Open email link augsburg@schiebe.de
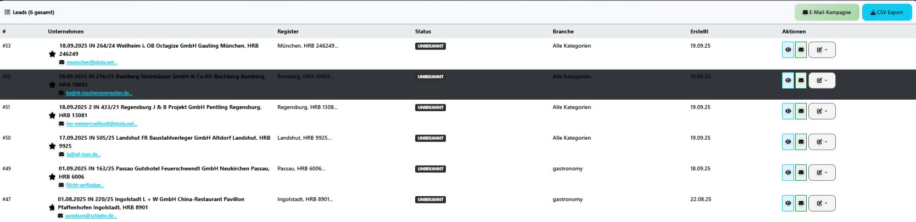 (91, 216)
